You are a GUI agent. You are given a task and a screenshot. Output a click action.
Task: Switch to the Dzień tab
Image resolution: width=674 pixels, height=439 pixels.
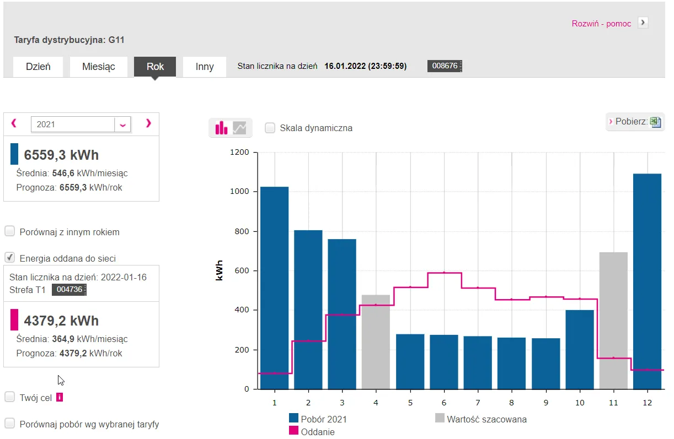pos(38,67)
